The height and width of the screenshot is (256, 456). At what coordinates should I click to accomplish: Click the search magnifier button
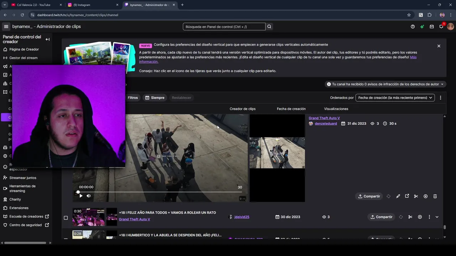pos(269,27)
